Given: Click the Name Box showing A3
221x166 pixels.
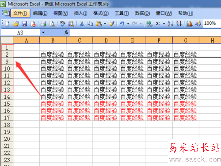Looking at the screenshot, I should (x=20, y=32).
